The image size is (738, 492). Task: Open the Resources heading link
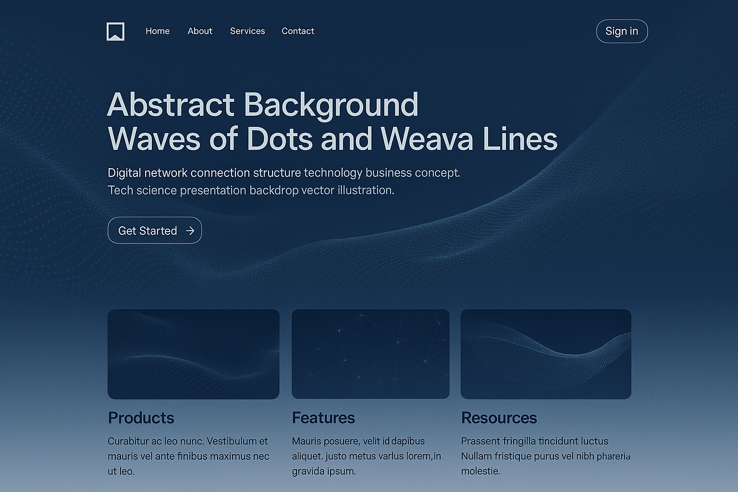click(x=499, y=418)
